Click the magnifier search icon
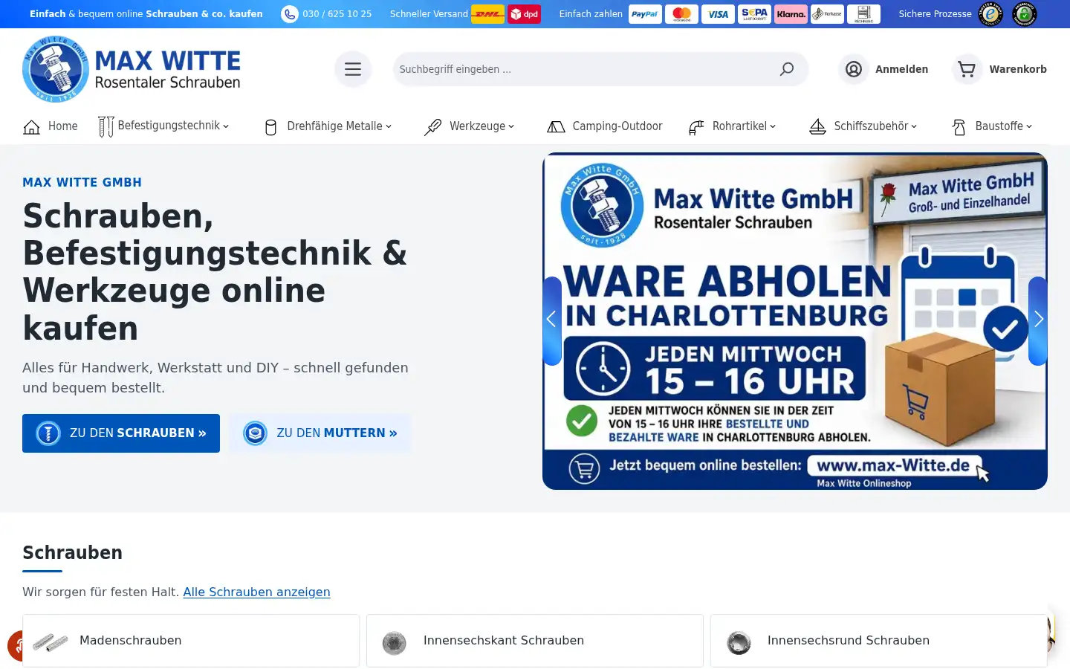 tap(787, 69)
